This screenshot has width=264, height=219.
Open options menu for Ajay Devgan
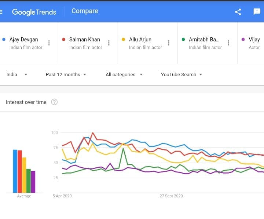tap(49, 43)
